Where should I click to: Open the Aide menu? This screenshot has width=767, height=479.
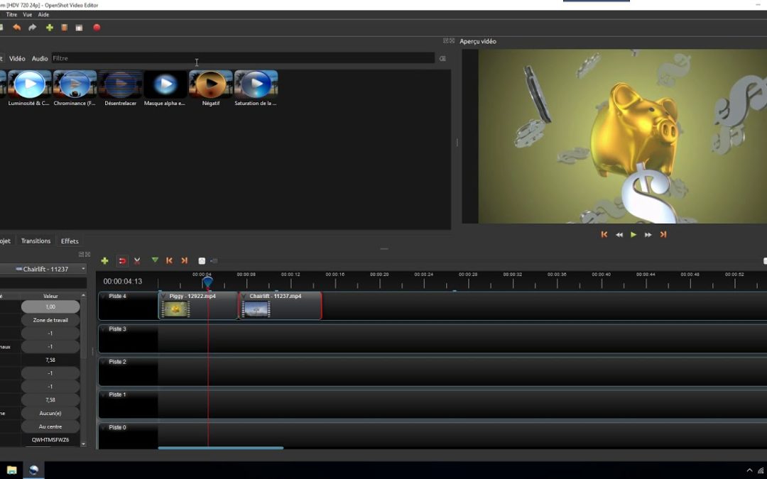tap(44, 14)
